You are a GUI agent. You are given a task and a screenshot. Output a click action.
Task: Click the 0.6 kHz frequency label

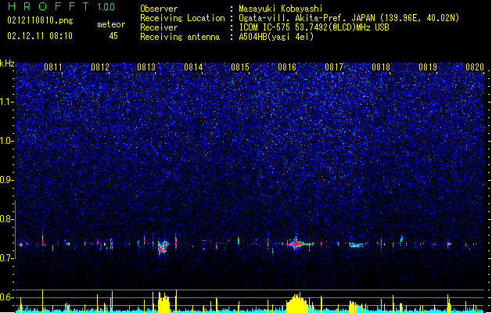pyautogui.click(x=7, y=297)
